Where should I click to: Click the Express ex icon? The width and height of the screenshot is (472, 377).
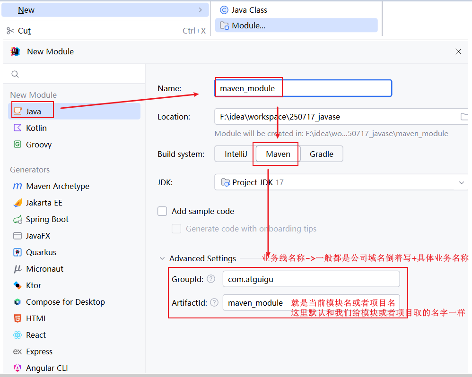pyautogui.click(x=17, y=351)
